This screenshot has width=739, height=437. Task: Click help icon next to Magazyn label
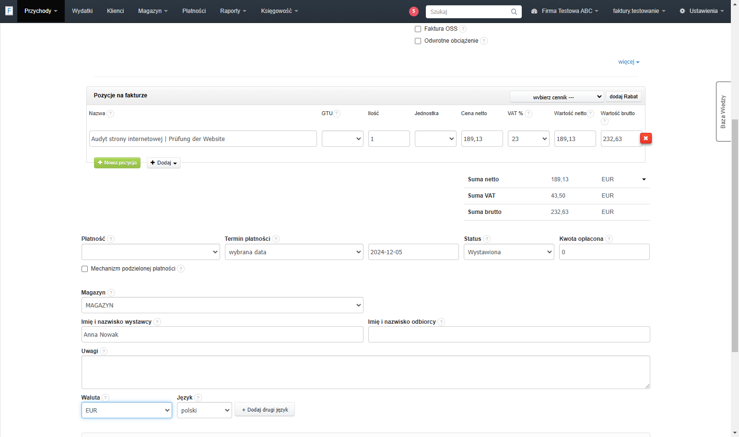click(x=111, y=293)
